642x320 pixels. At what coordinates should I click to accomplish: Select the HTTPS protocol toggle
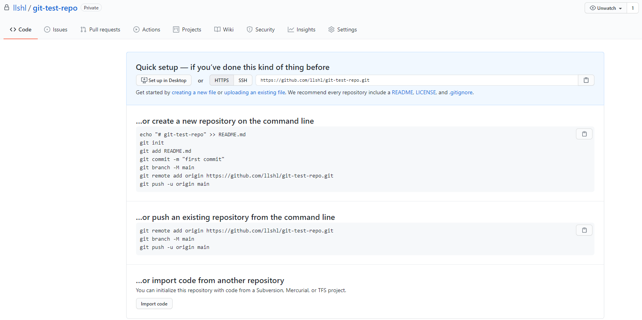point(222,80)
